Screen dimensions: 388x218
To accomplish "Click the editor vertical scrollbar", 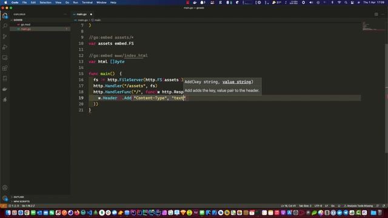I will [387, 99].
